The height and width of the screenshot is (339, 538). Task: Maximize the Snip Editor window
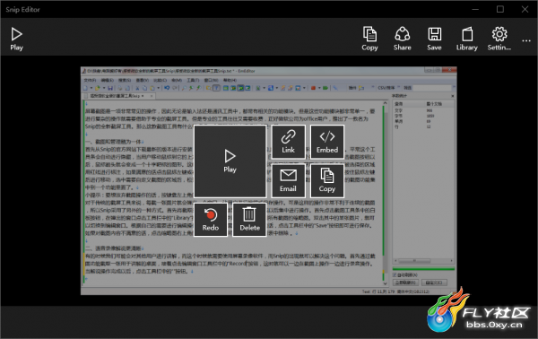tap(500, 9)
